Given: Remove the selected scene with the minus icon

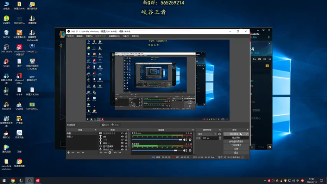Looking at the screenshot, I should click(x=73, y=153).
